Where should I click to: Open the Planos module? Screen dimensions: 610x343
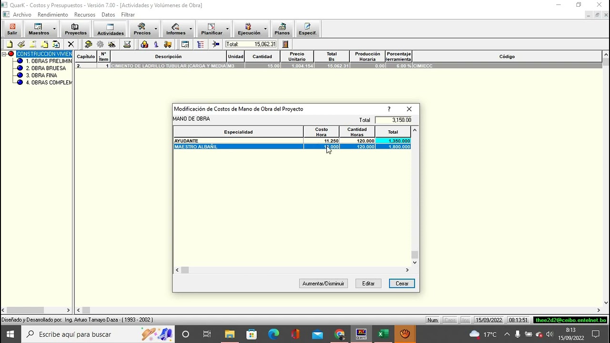(282, 29)
